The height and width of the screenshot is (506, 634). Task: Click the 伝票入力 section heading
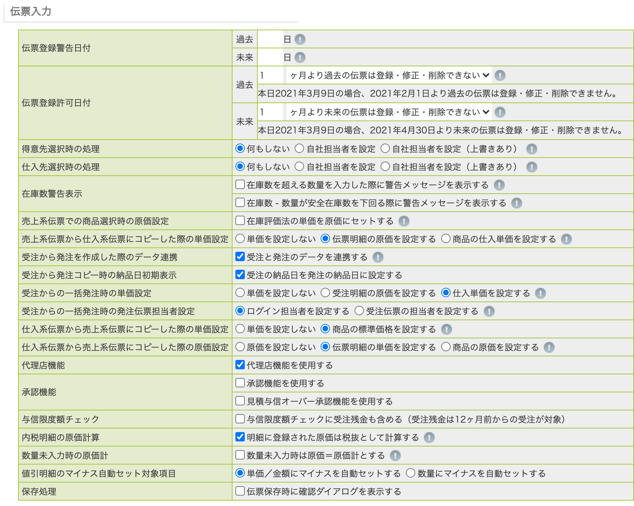(31, 12)
